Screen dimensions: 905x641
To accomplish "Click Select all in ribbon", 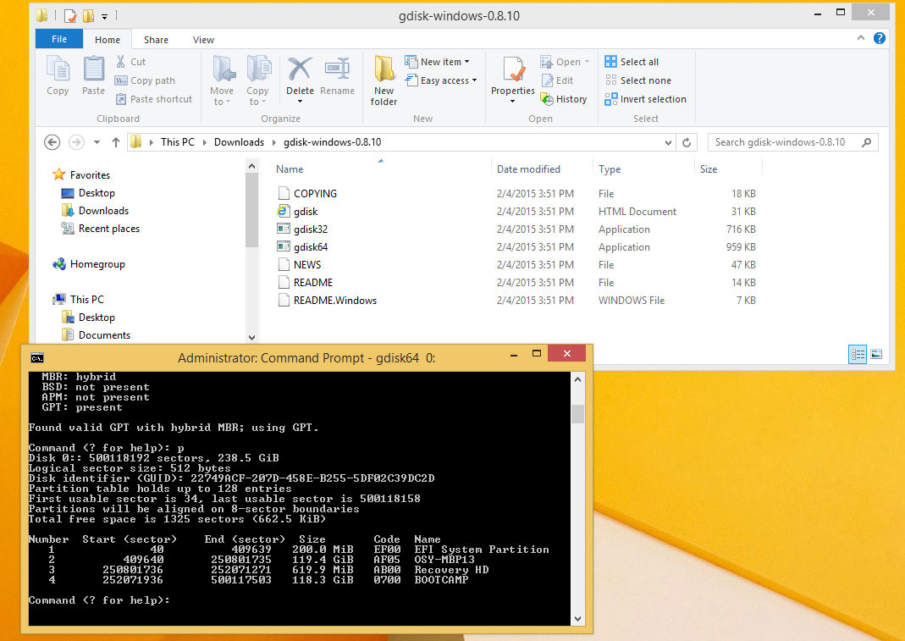I will pyautogui.click(x=632, y=62).
